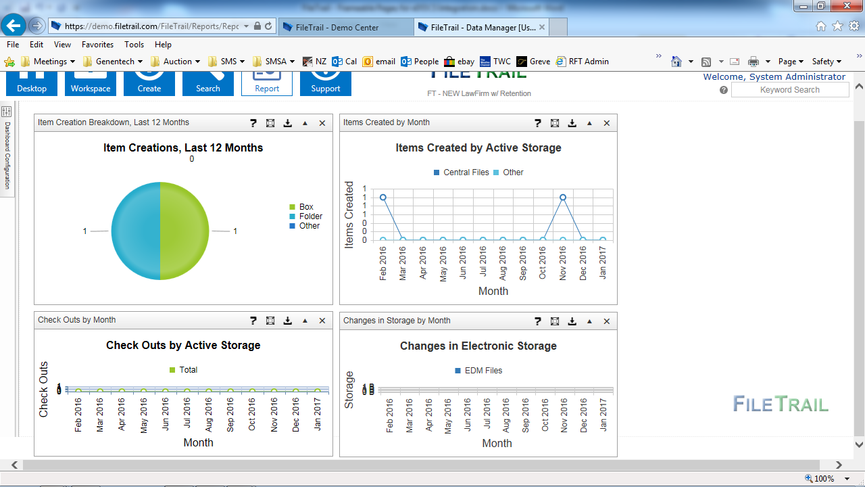Download the Item Creation Breakdown chart
The image size is (865, 487).
coord(288,123)
